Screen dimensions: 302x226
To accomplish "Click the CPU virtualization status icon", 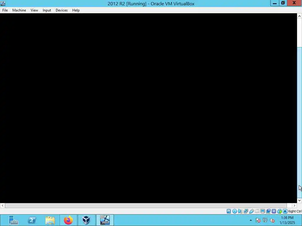I will [x=274, y=211].
